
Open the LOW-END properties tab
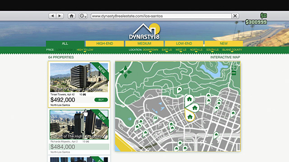coord(184,44)
